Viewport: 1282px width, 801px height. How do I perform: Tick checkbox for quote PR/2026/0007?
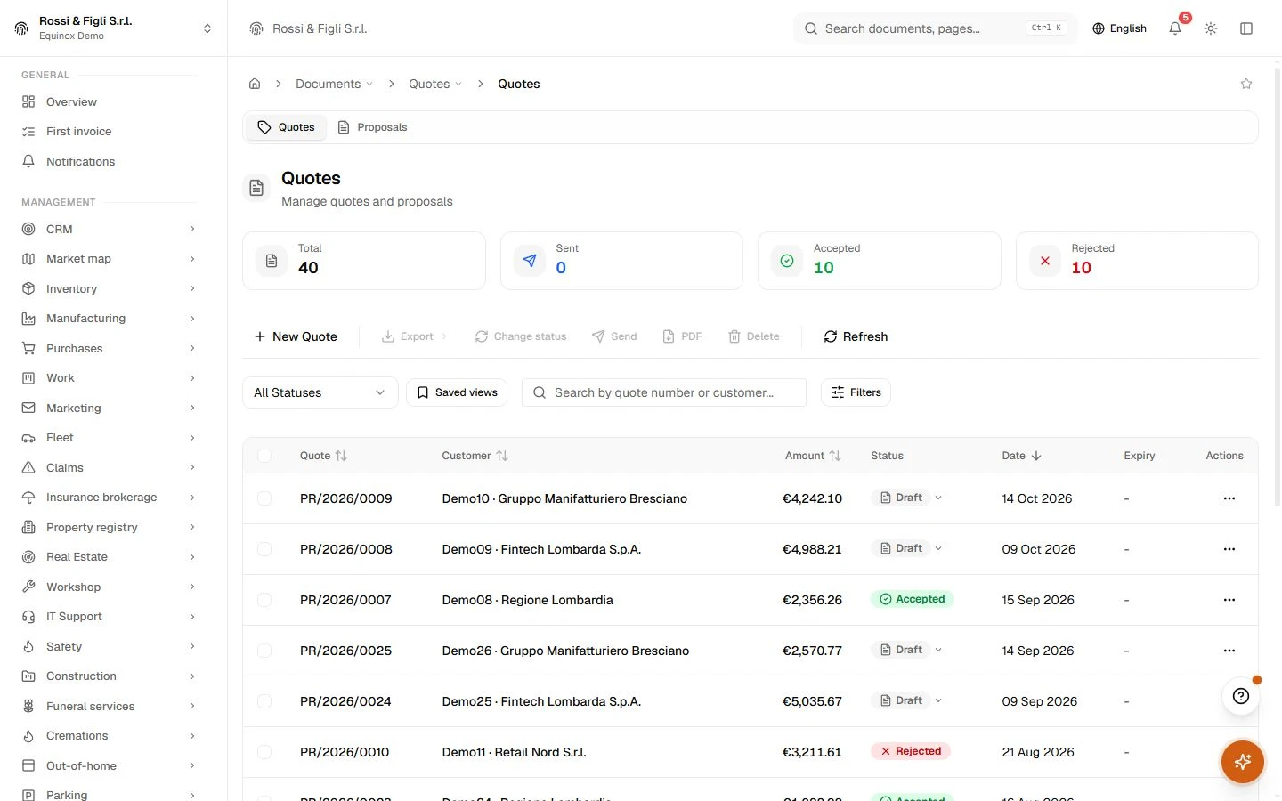pyautogui.click(x=264, y=600)
